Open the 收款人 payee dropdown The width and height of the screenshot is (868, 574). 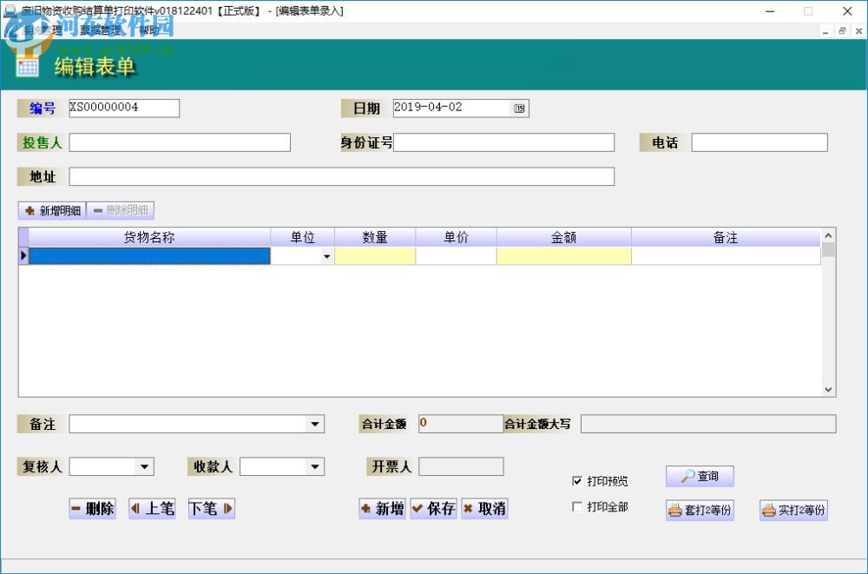[314, 466]
